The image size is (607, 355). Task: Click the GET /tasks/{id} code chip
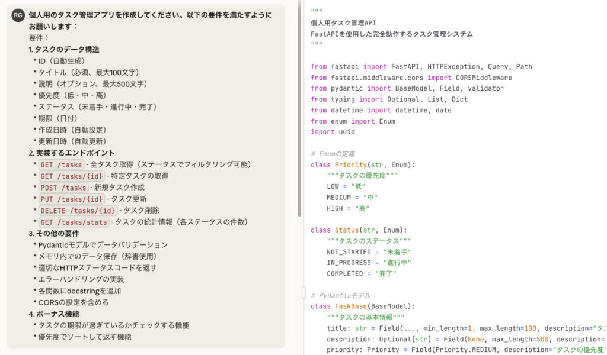[x=72, y=176]
